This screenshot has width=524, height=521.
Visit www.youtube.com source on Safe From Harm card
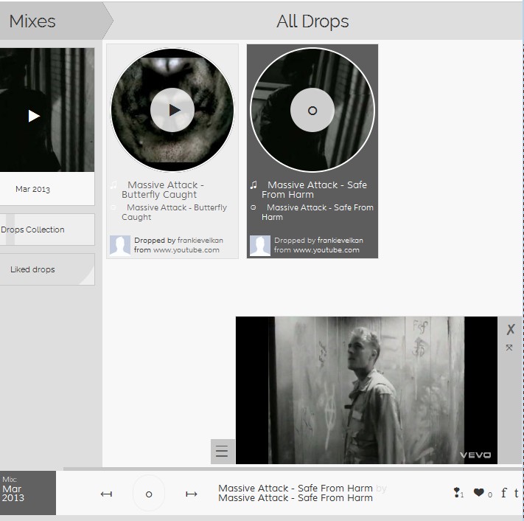tap(326, 250)
